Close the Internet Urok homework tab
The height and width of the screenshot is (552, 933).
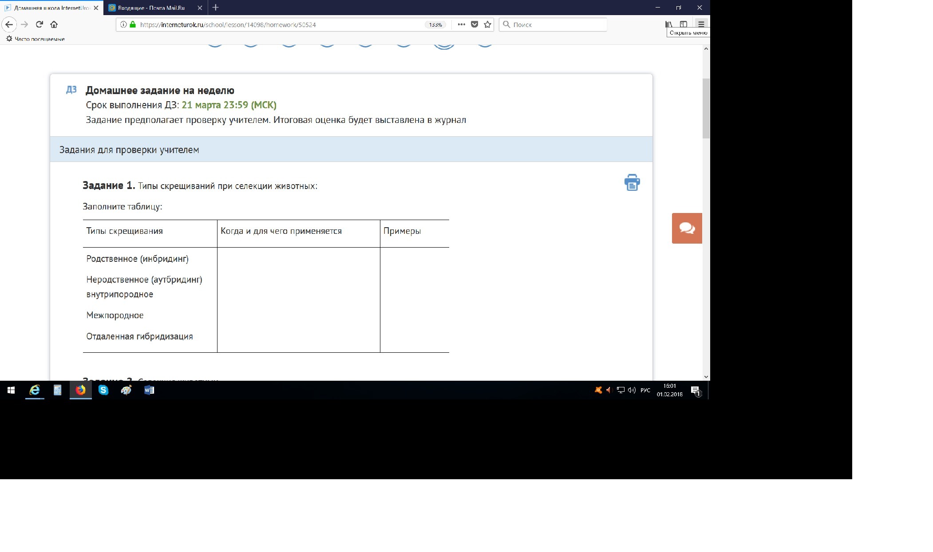(x=96, y=8)
